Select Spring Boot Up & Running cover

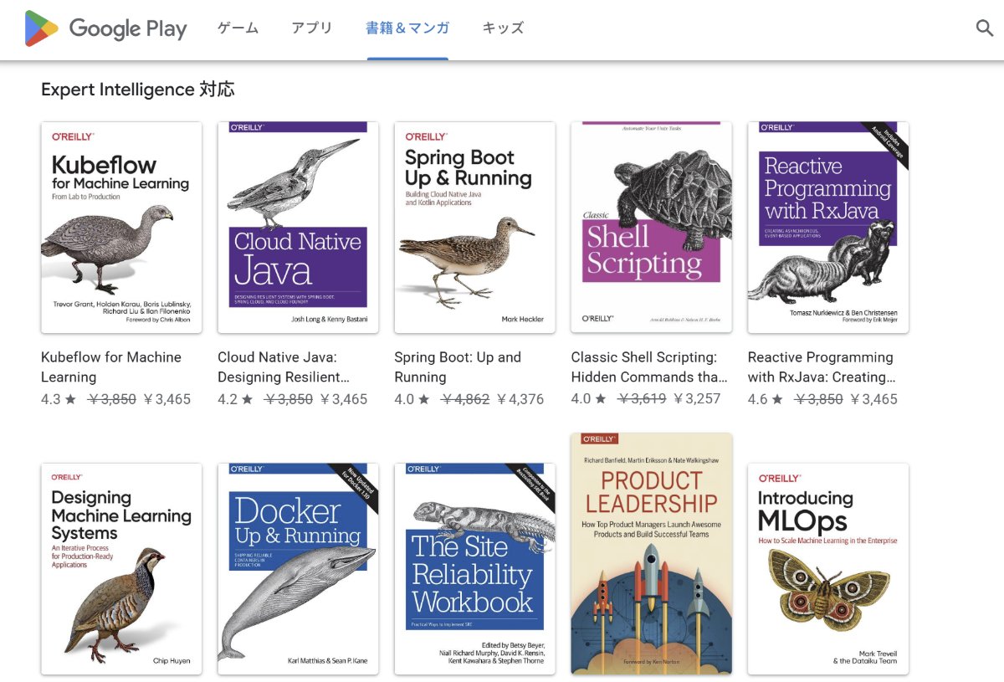click(x=474, y=228)
